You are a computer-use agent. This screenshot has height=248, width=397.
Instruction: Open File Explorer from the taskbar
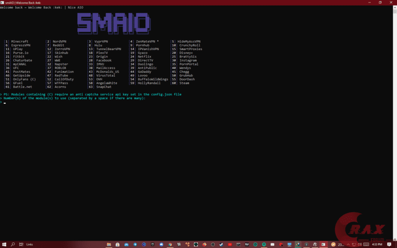(x=109, y=245)
